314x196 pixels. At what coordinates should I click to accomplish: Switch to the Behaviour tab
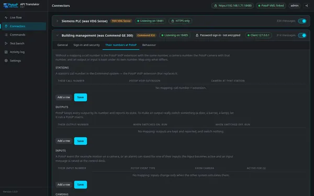coord(149,45)
